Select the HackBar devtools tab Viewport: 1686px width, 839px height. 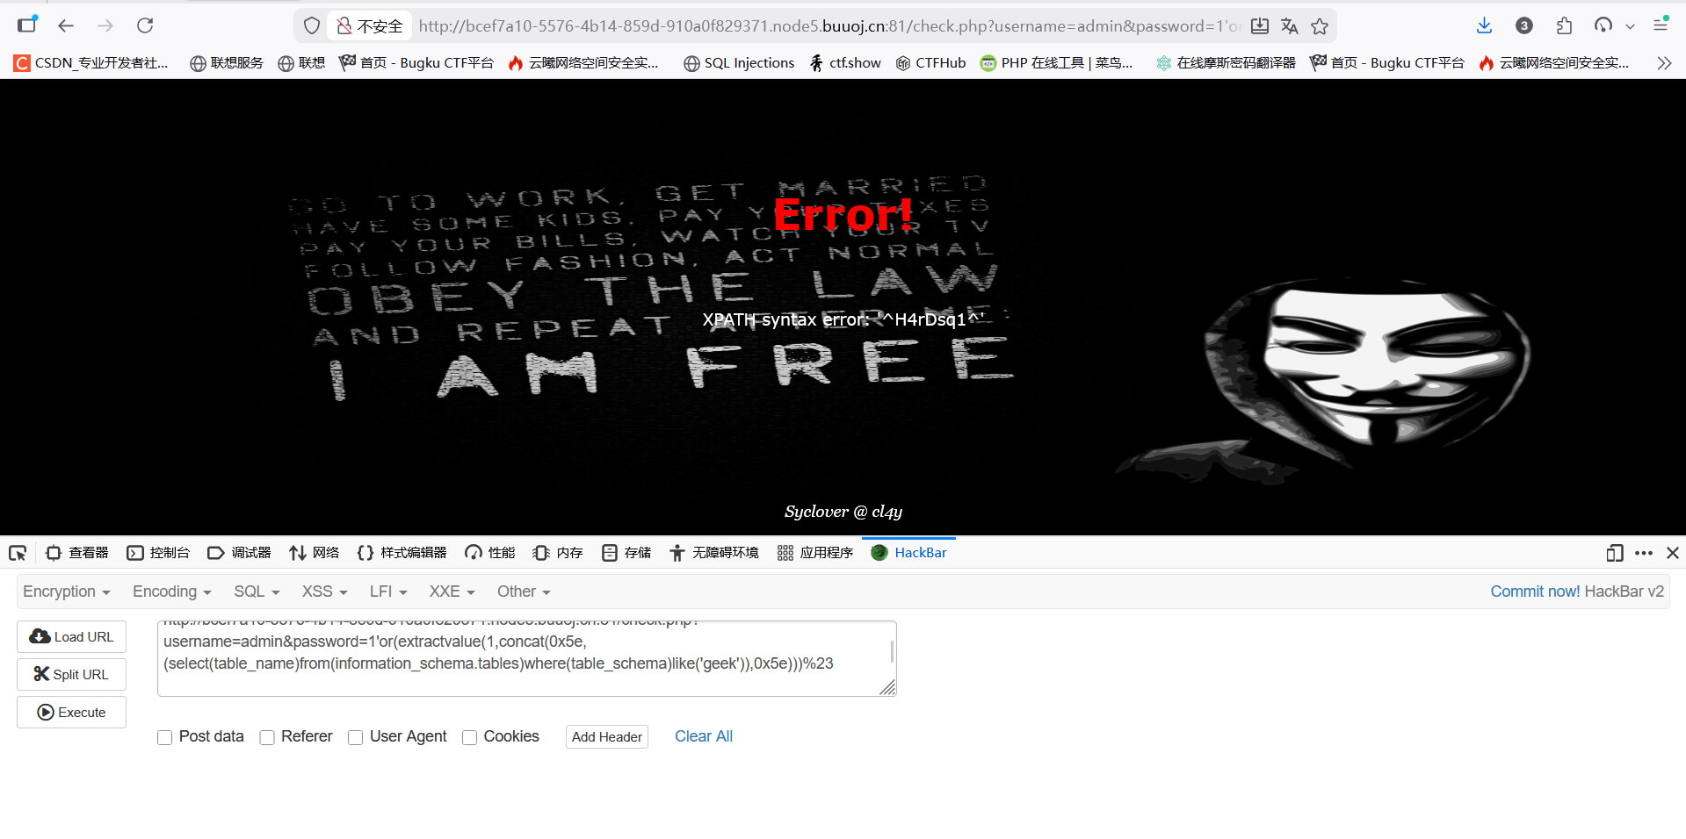(x=908, y=553)
